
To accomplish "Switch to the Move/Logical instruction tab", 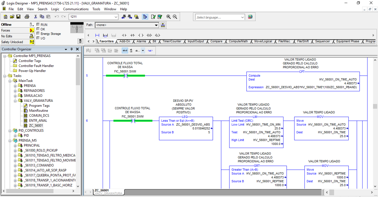I will [x=263, y=41].
